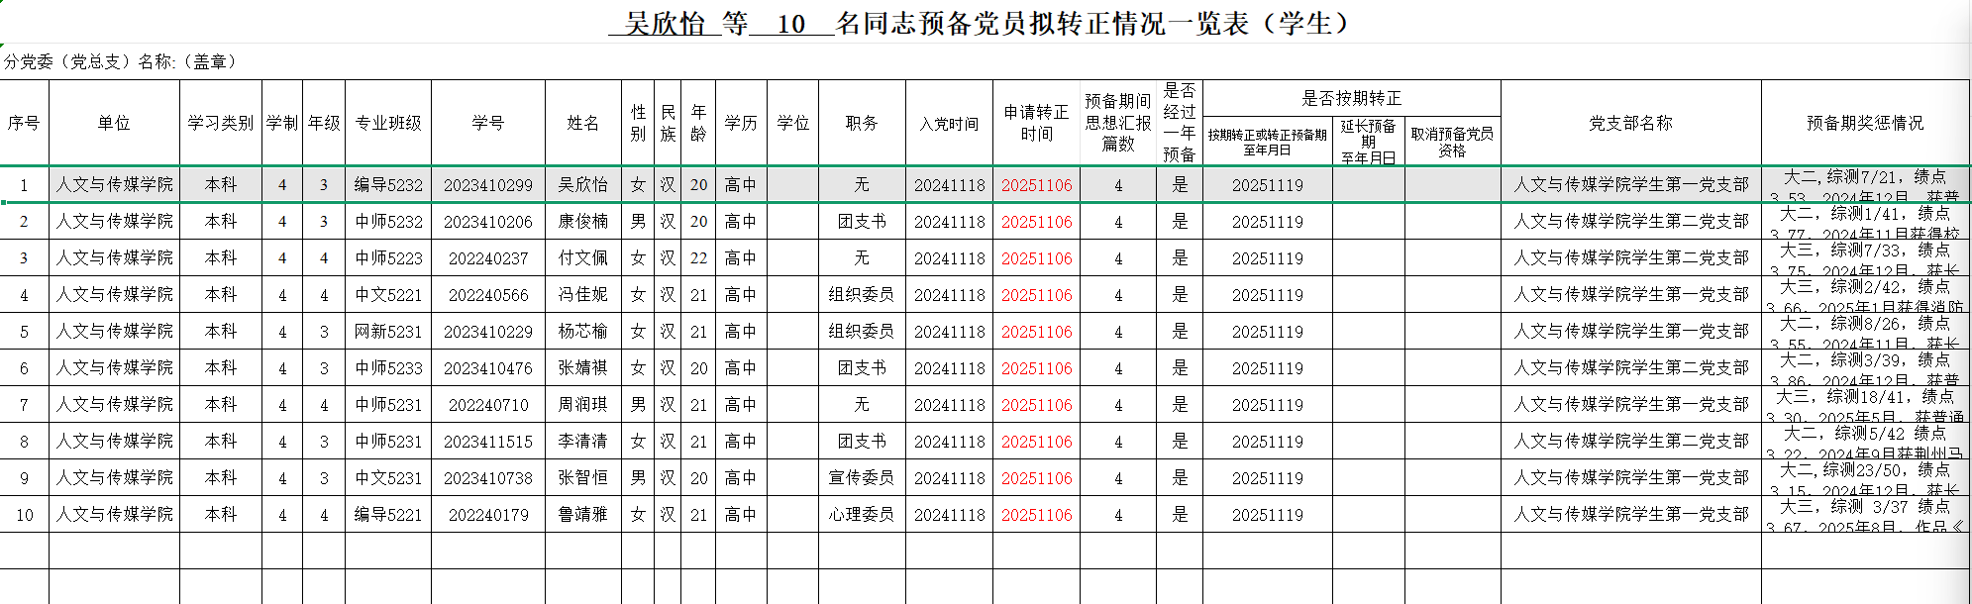Click the 党支部名称 header cell
1972x604 pixels.
1630,123
